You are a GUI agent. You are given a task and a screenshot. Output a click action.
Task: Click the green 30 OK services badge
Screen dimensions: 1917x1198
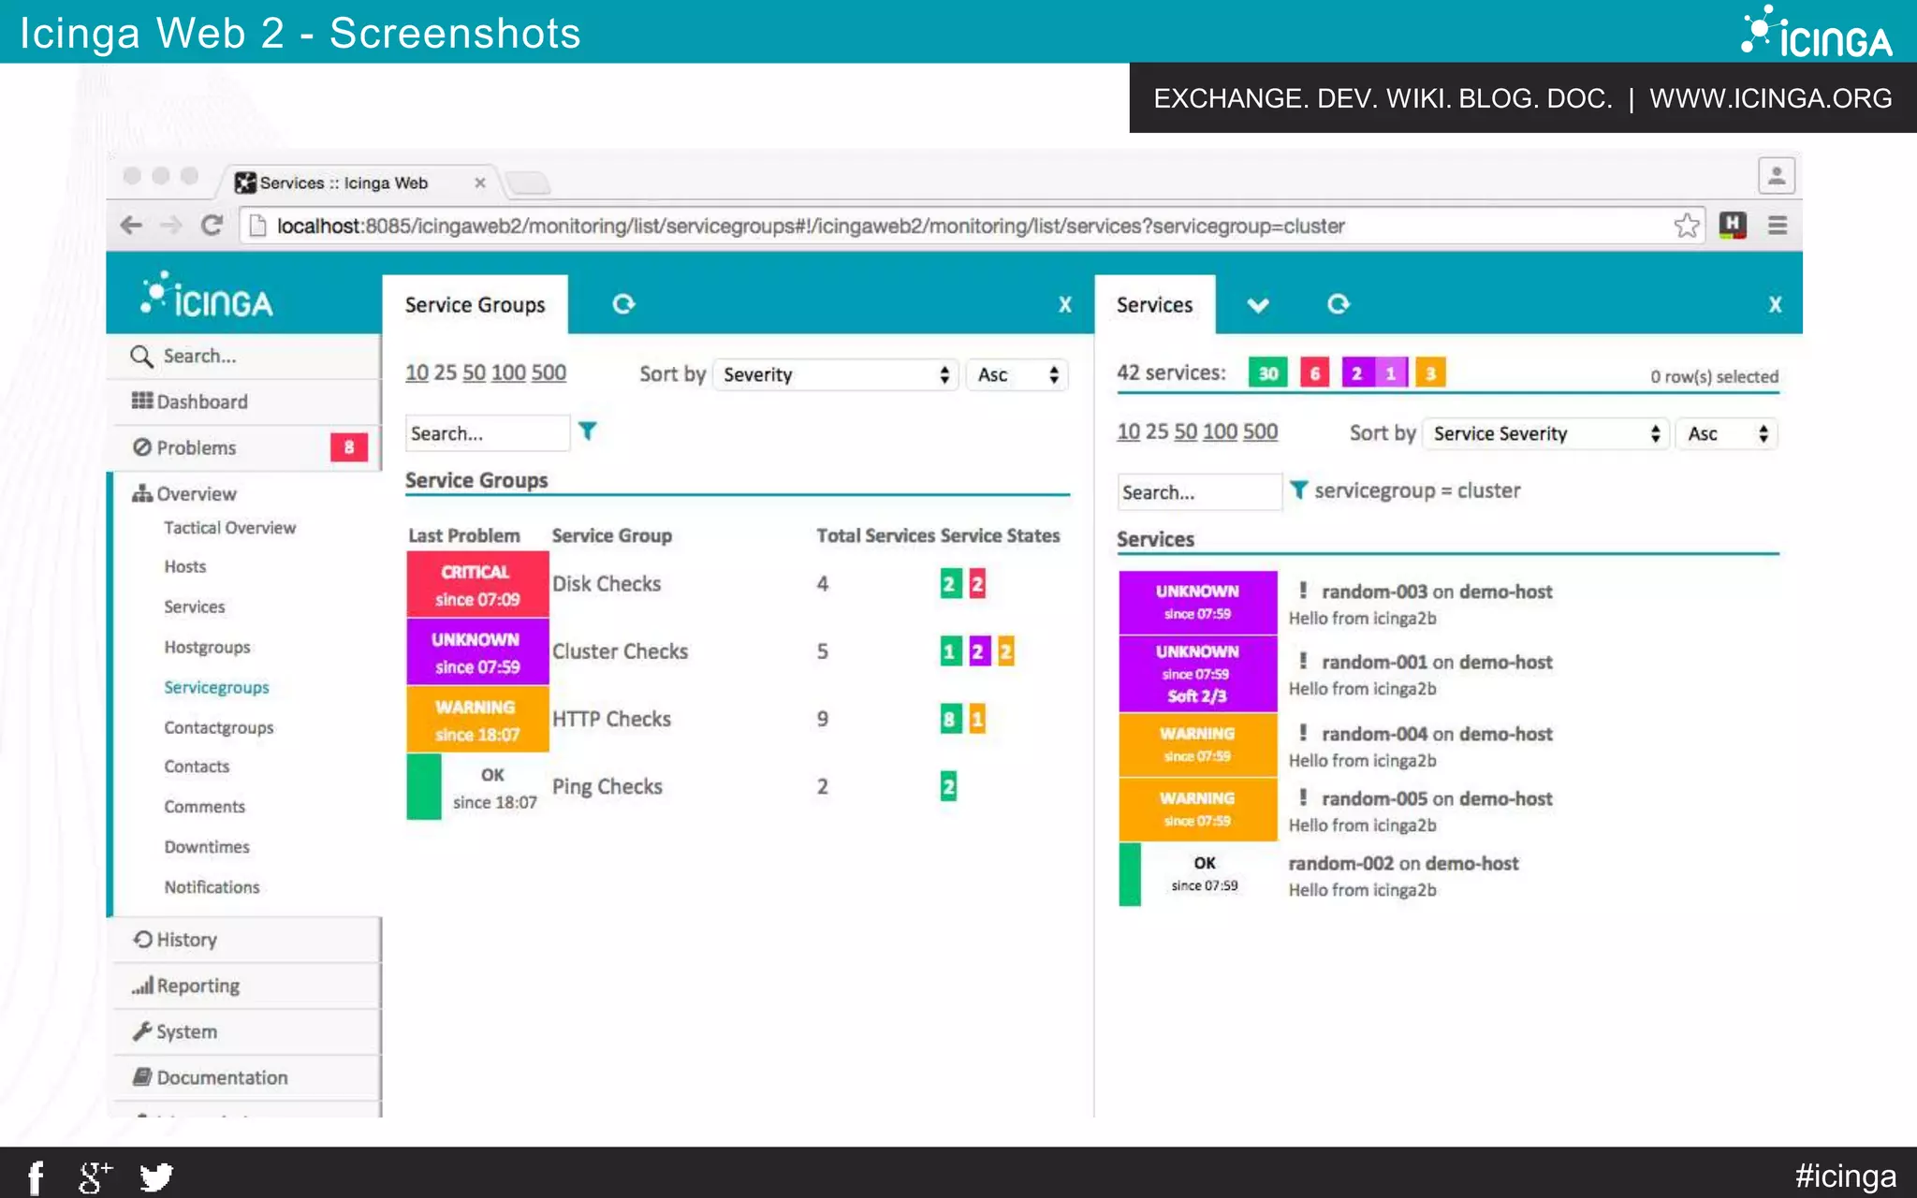click(x=1268, y=373)
